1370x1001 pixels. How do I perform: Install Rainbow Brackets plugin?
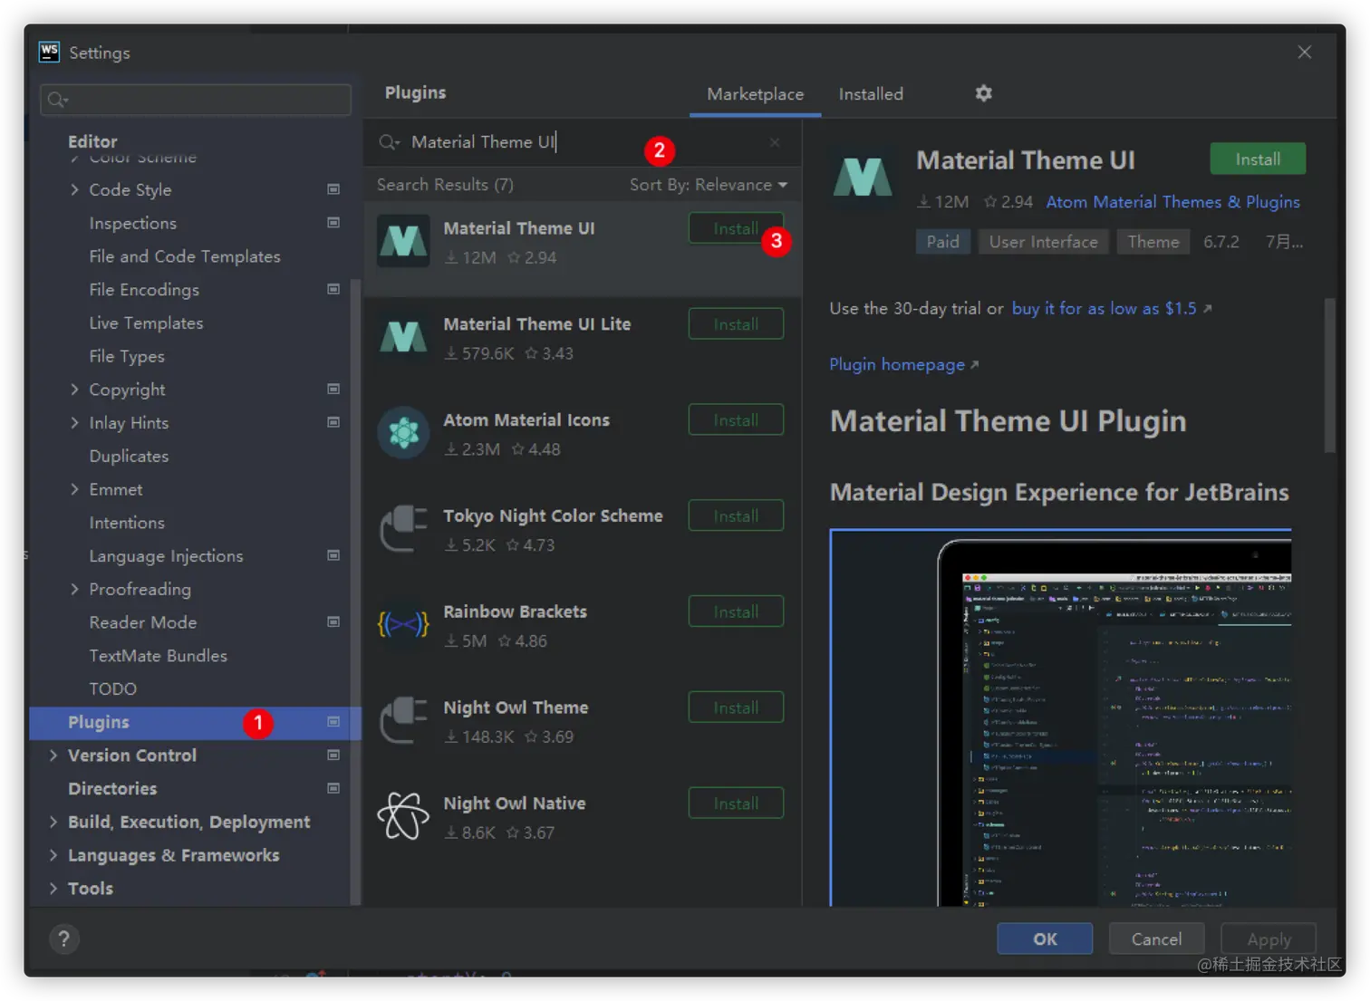[x=736, y=611]
